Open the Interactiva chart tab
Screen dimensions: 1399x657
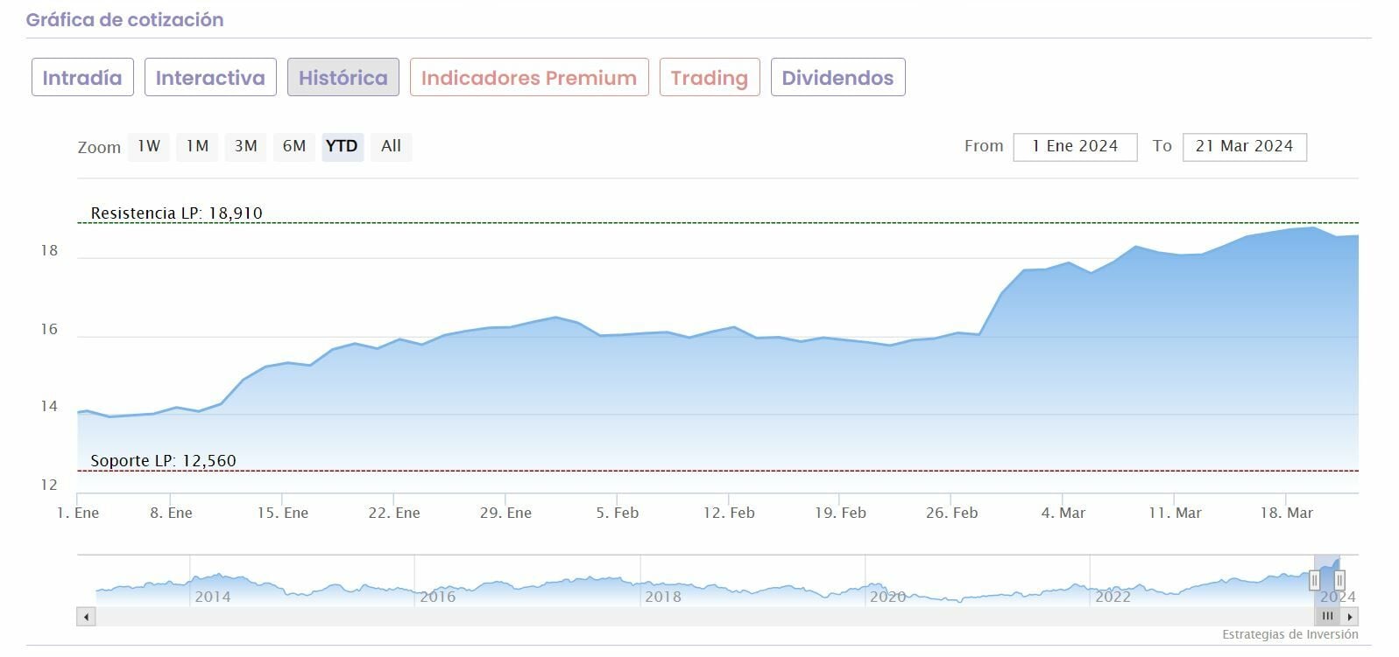tap(210, 77)
